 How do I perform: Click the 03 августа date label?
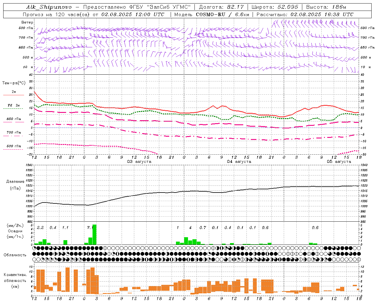pos(139,162)
